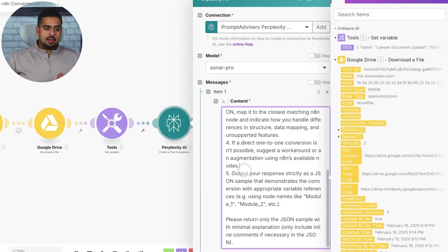
Task: Click the Created Time value 'February 19, 2025 9:14 PM'
Action: pyautogui.click(x=399, y=232)
